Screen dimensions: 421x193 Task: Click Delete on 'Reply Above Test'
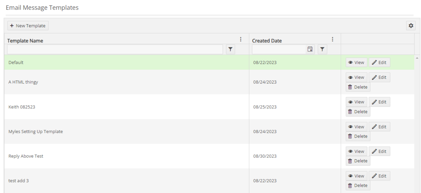coord(358,161)
